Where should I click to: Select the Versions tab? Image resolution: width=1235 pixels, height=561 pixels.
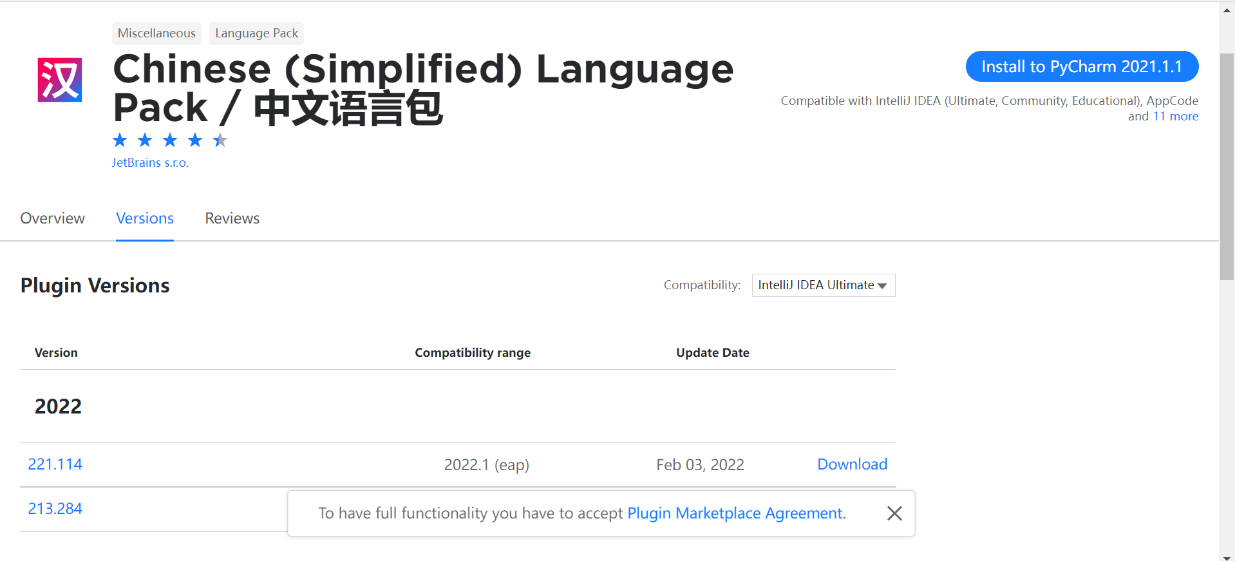pos(145,218)
